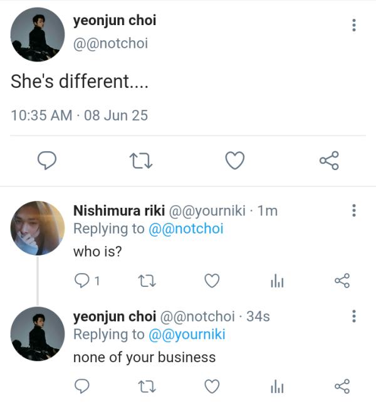This screenshot has width=376, height=403.
Task: Open the @@notchoi mention link in riki's reply
Action: coord(185,229)
